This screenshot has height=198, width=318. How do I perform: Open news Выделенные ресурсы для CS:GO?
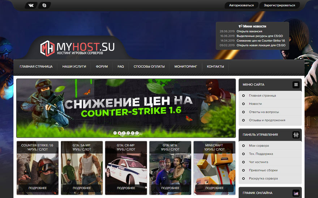coord(259,36)
